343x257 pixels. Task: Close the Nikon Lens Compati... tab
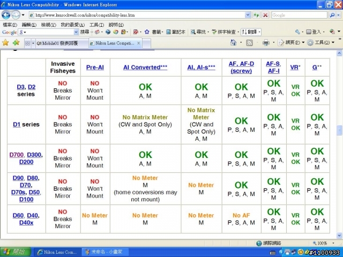tap(138, 43)
